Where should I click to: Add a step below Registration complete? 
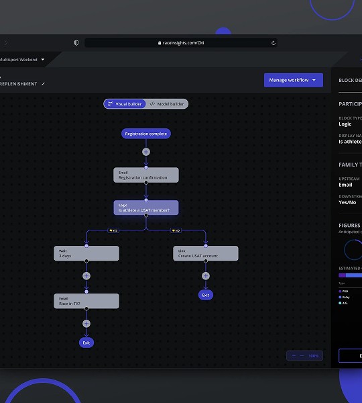(146, 152)
